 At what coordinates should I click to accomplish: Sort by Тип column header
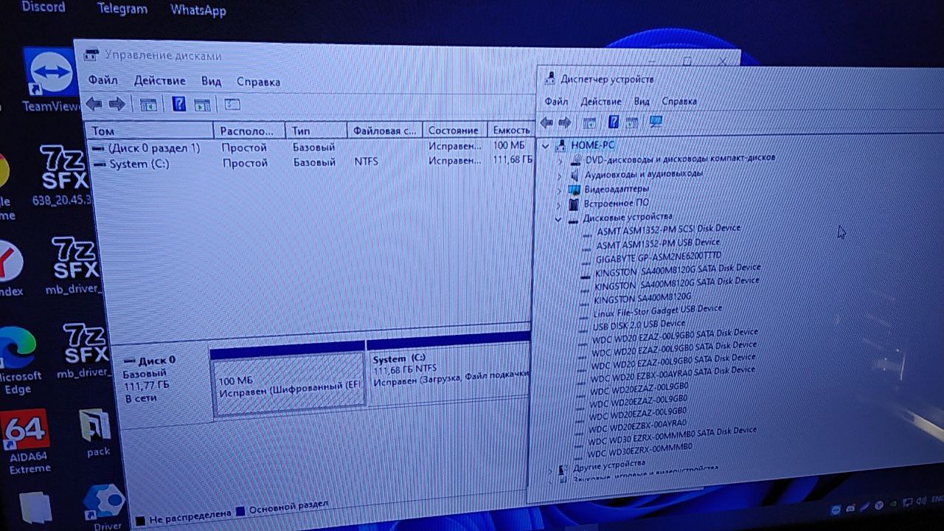point(316,131)
